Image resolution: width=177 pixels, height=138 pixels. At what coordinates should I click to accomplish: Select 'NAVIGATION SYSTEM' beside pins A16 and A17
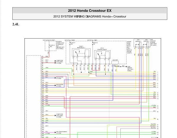click(x=60, y=85)
